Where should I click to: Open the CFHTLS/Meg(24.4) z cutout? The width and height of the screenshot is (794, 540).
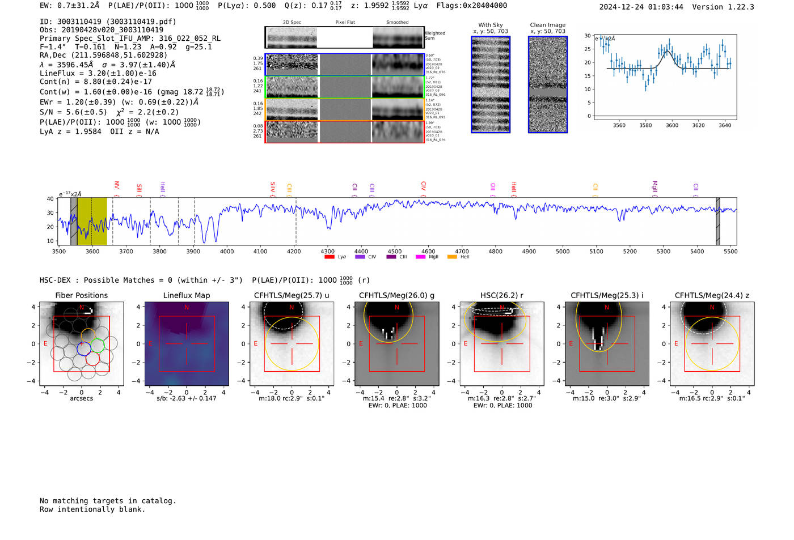712,343
